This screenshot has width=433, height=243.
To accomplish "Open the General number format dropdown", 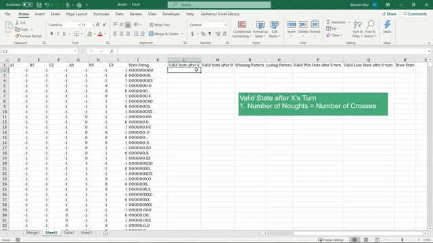I will tap(225, 25).
